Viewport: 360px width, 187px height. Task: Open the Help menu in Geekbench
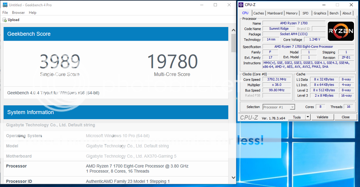pos(33,13)
